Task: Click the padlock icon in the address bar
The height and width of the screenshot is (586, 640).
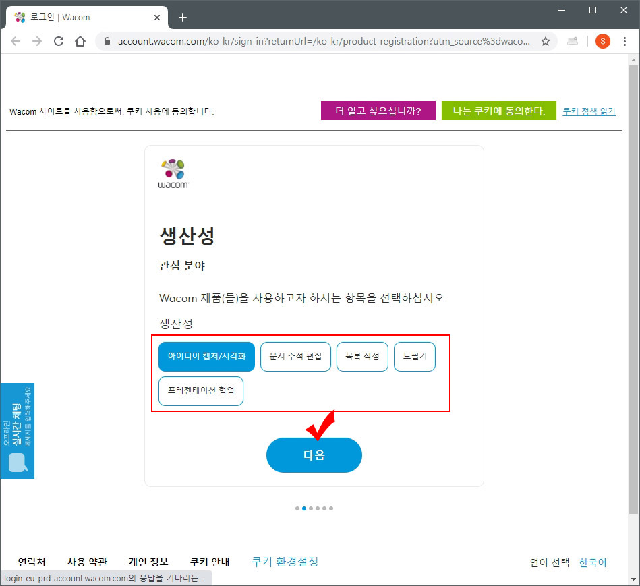Action: click(107, 40)
